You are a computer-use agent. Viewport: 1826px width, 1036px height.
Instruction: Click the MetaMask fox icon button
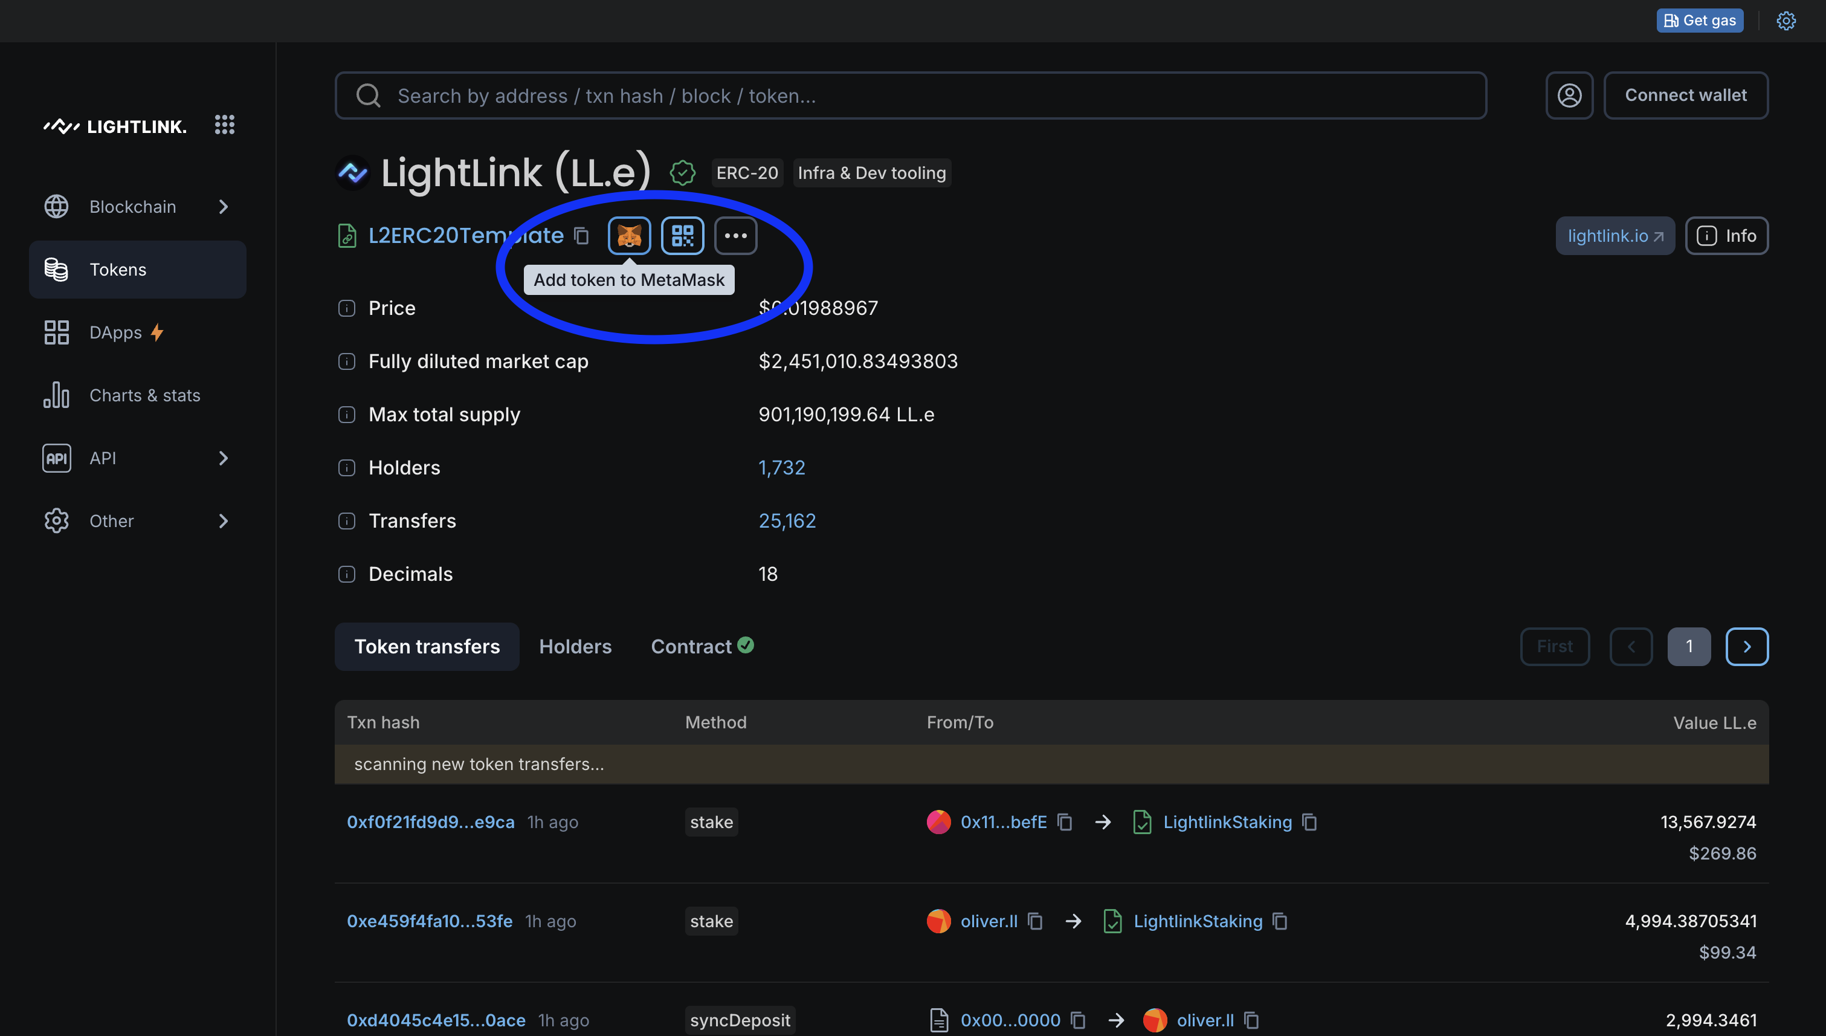pos(629,236)
